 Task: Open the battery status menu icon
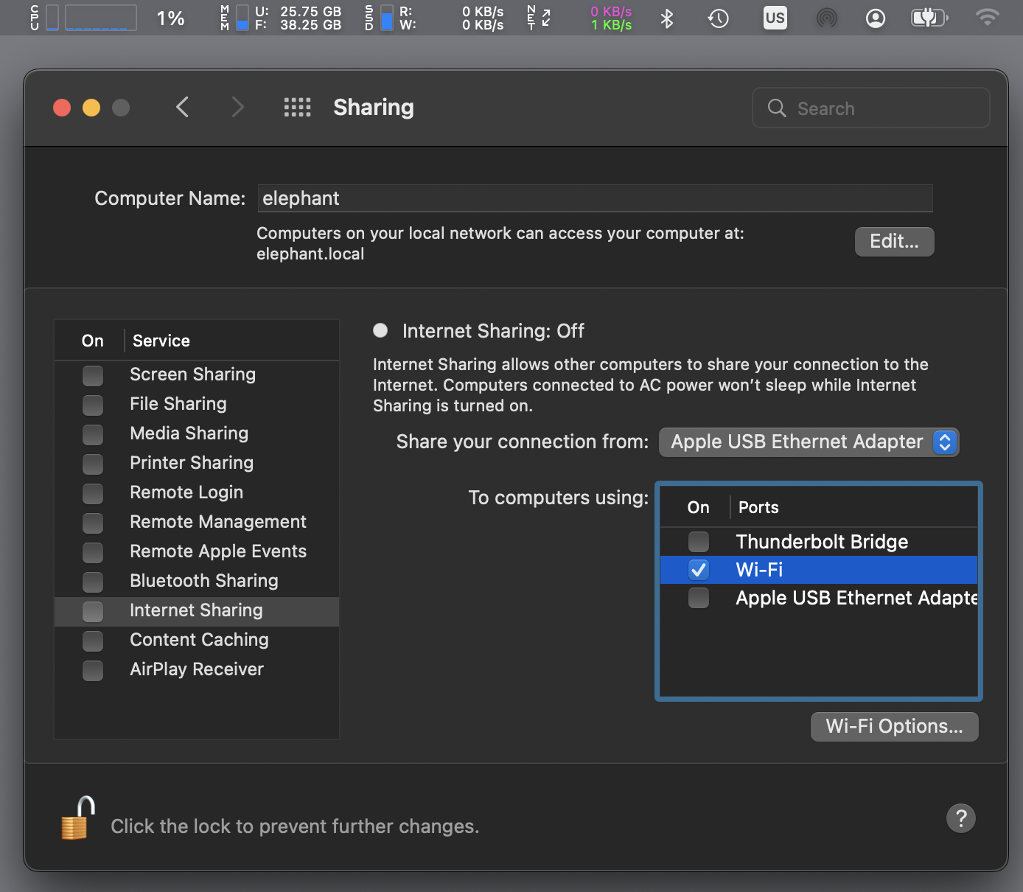929,18
